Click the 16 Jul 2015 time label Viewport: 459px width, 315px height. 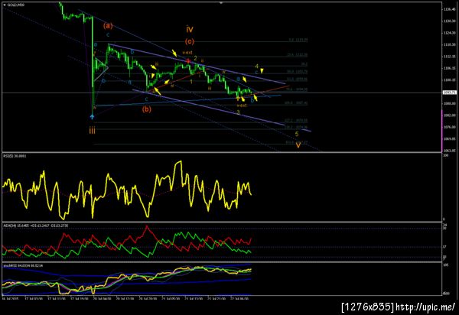[x=10, y=299]
